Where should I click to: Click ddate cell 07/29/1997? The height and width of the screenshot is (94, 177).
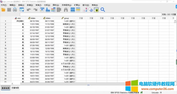tap(47, 64)
